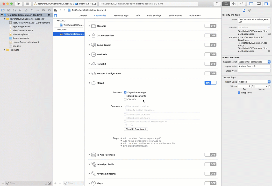The width and height of the screenshot is (272, 186).
Task: Toggle the project and targets list sidebar
Action: pyautogui.click(x=55, y=16)
